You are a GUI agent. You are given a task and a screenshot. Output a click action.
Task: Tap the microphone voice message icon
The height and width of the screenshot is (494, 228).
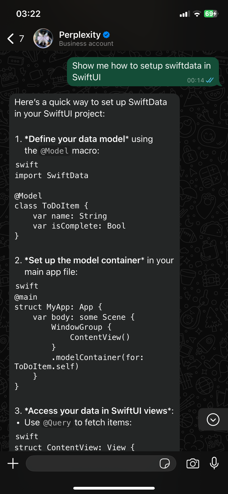click(214, 463)
